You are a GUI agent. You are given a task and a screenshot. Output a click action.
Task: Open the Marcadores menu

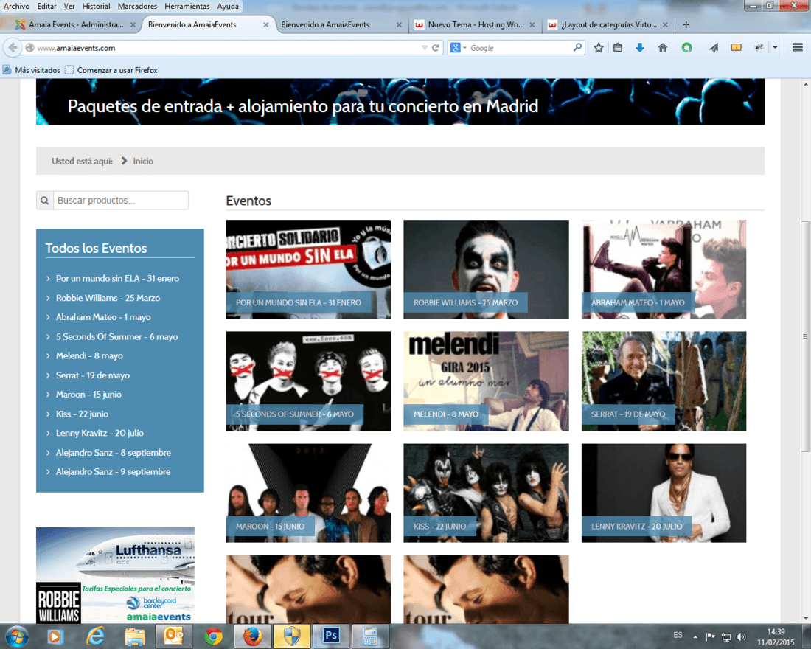[137, 6]
